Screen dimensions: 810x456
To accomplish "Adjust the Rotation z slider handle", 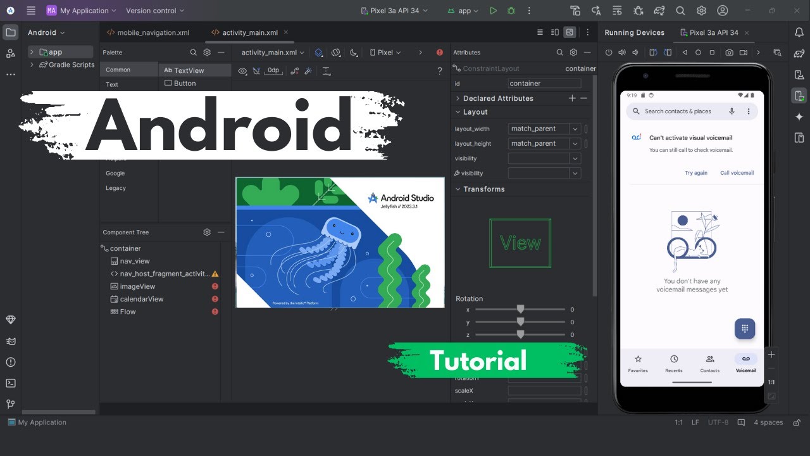I will click(520, 334).
